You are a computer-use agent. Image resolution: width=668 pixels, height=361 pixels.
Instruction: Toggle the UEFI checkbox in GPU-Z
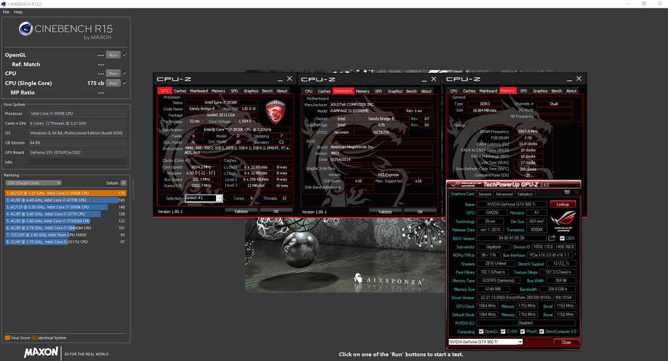click(x=562, y=238)
